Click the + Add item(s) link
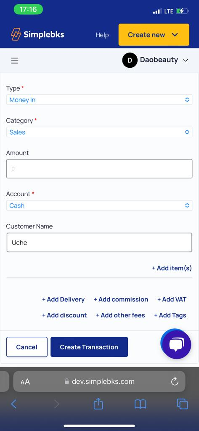The height and width of the screenshot is (431, 199). click(x=172, y=268)
